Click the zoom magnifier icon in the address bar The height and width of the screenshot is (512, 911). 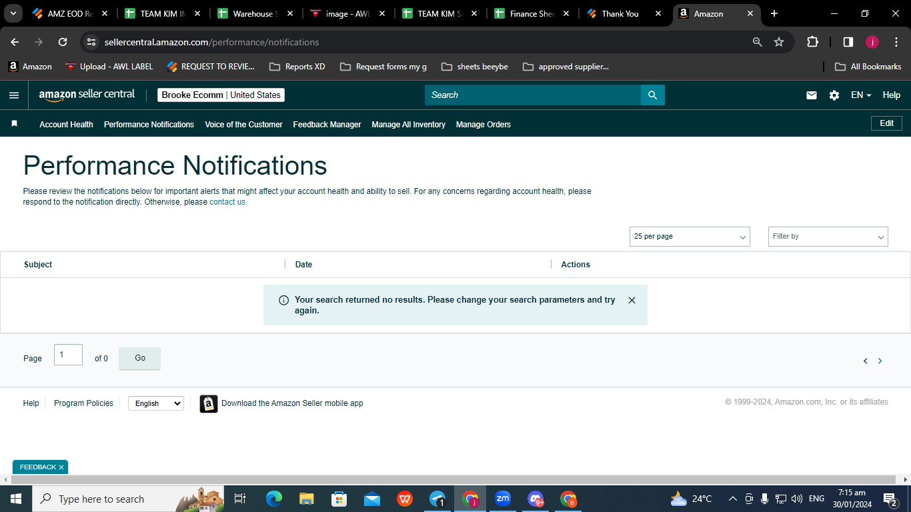pos(758,42)
